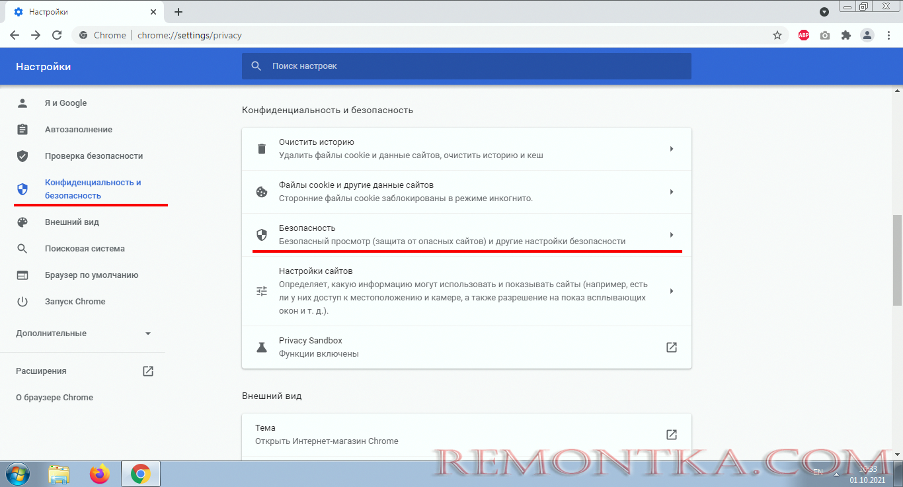
Task: Open the Безопасность settings via its arrow
Action: (x=672, y=234)
